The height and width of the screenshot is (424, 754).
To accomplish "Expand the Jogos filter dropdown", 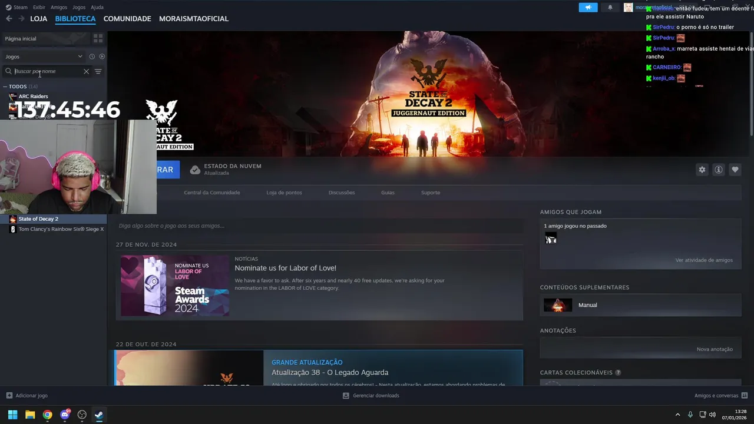I will pos(44,57).
